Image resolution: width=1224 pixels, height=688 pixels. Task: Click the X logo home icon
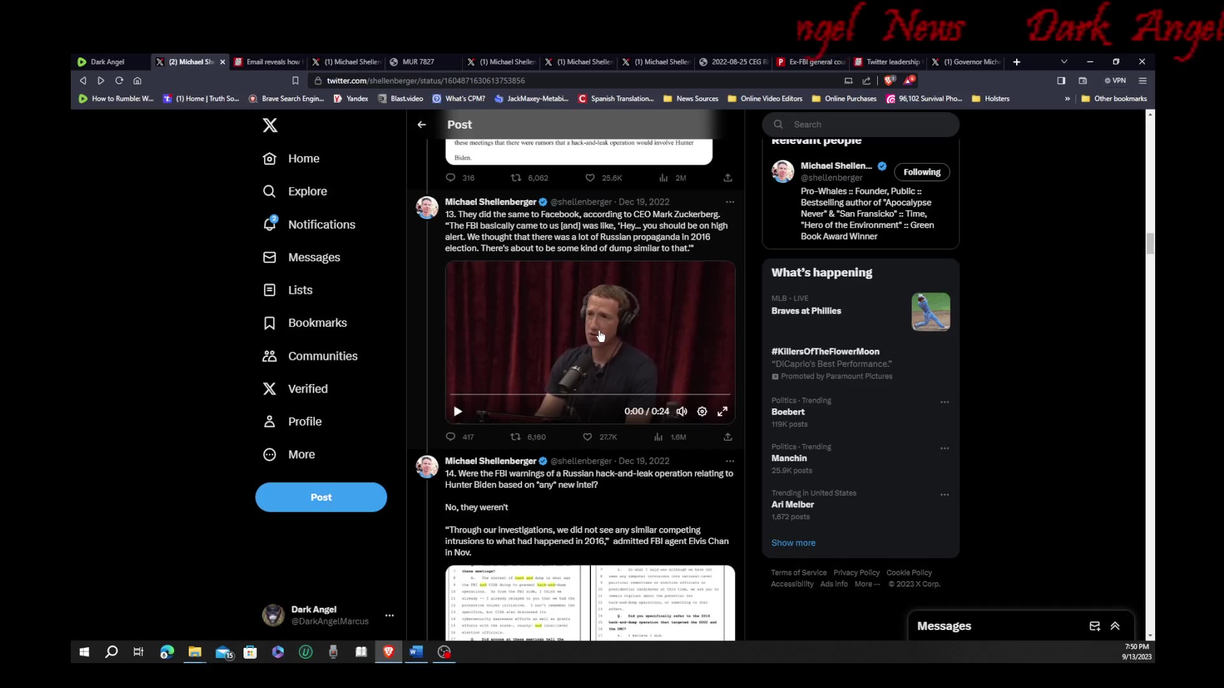pos(270,125)
